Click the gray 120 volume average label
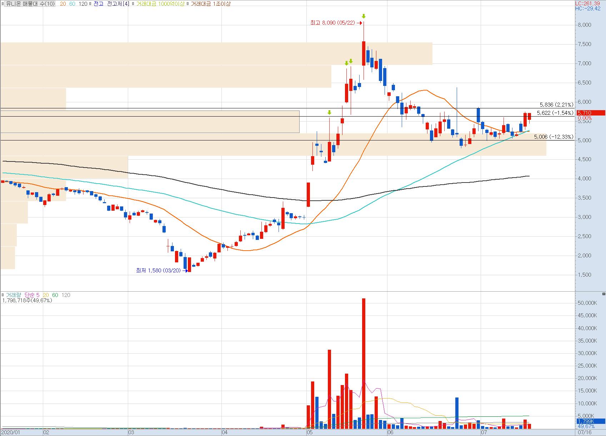This screenshot has height=436, width=606. tap(66, 295)
